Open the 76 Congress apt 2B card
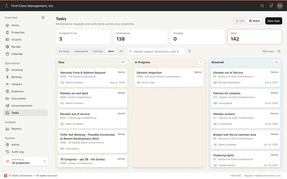This screenshot has width=287, height=179. 92,161
